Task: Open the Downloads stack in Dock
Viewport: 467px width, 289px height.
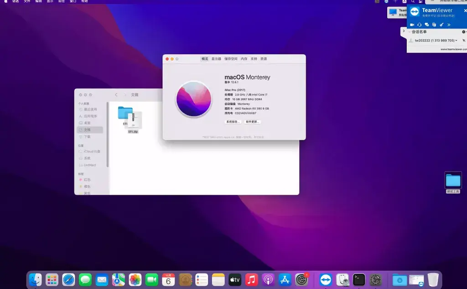Action: tap(400, 280)
